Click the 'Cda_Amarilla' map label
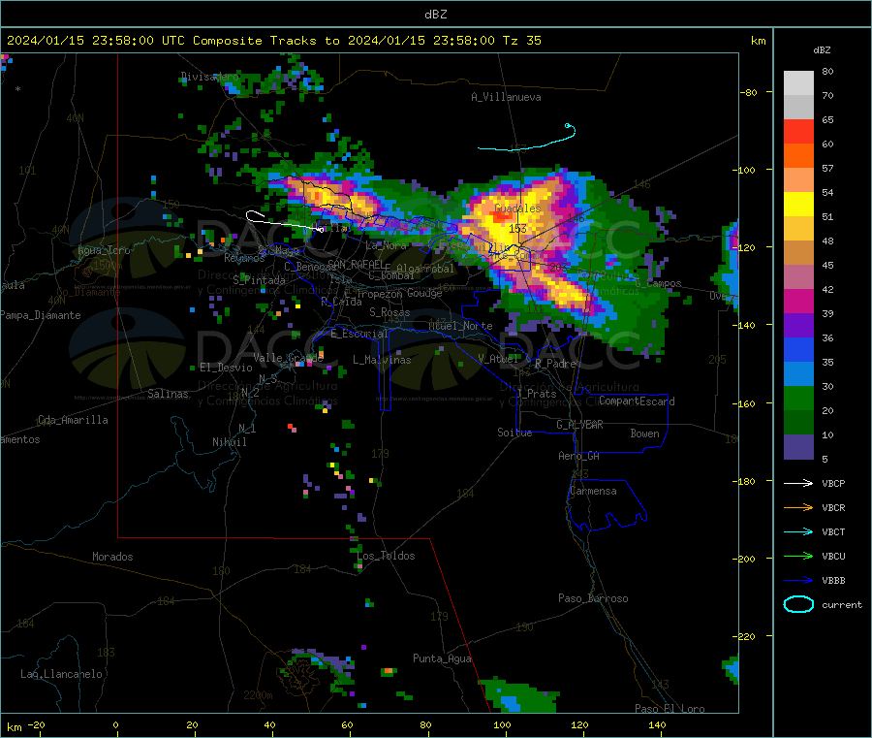This screenshot has width=872, height=738. click(73, 420)
